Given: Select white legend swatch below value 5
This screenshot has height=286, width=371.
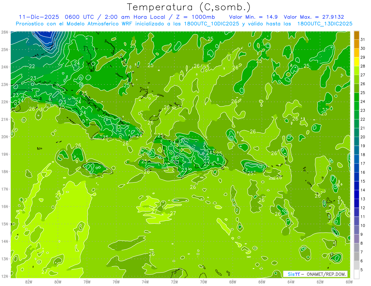Looking at the screenshot, I should click(x=356, y=274).
